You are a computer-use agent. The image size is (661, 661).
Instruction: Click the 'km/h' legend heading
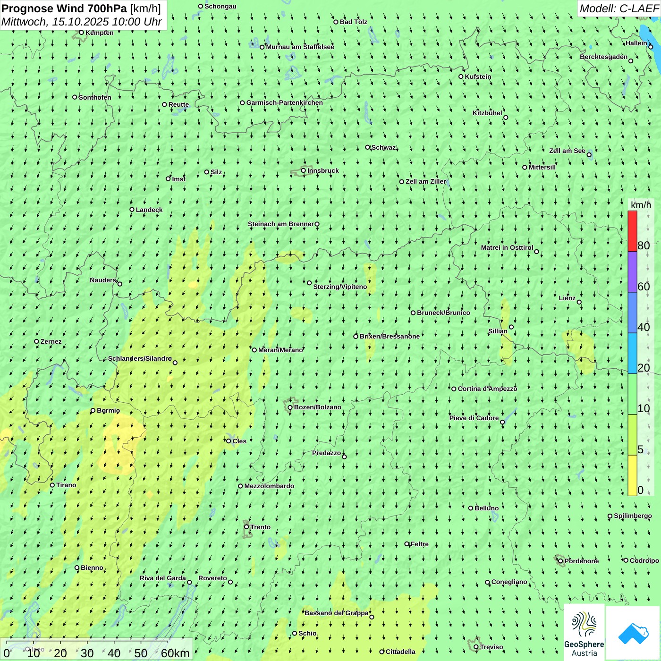[x=641, y=205]
